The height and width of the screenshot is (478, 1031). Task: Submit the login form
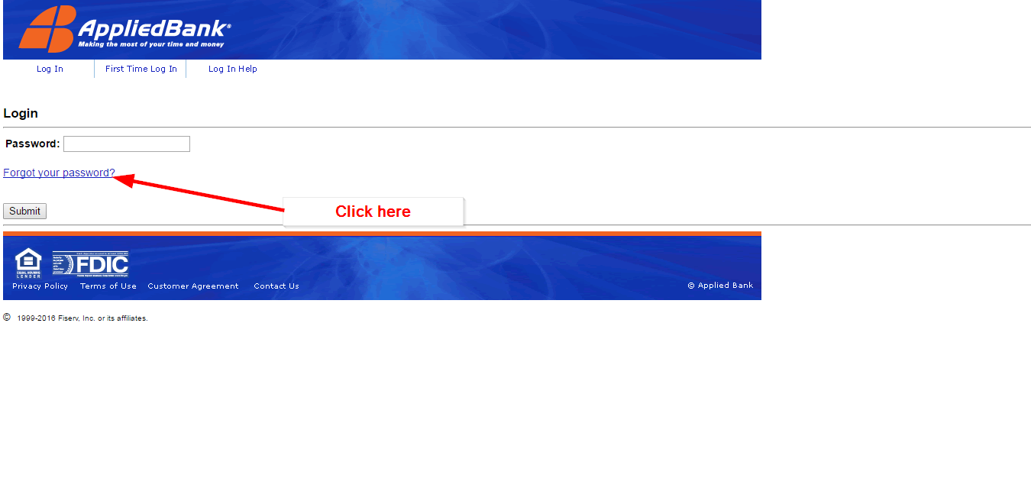(24, 212)
